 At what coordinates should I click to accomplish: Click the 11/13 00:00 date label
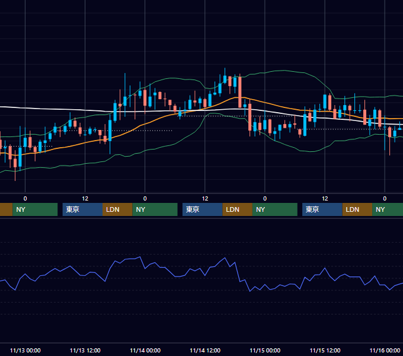[x=25, y=350]
